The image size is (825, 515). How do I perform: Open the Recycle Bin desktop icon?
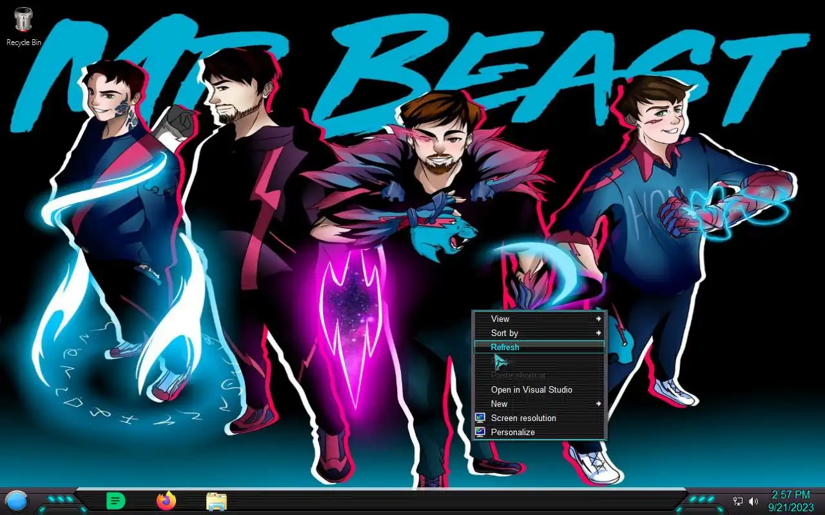pyautogui.click(x=24, y=26)
